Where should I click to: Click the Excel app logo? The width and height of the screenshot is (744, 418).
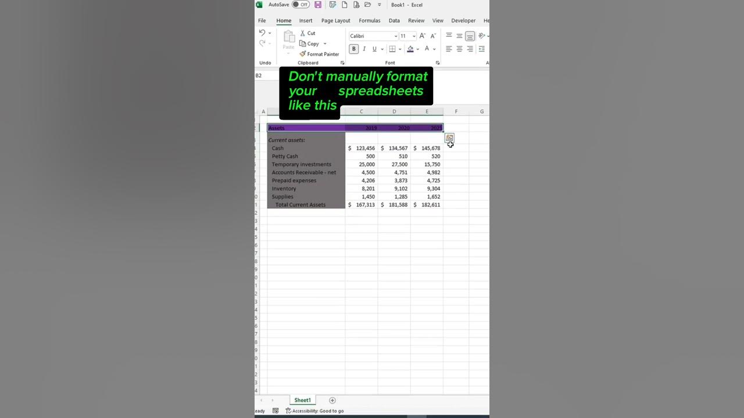point(259,5)
